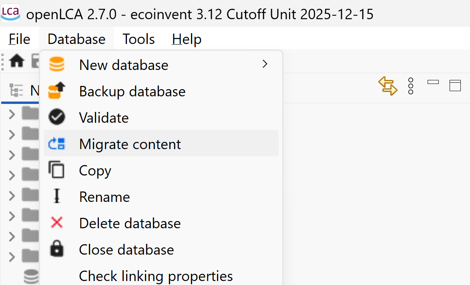Open the Help menu

(187, 39)
